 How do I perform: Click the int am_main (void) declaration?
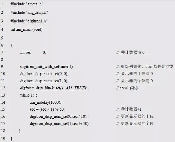point(26,30)
